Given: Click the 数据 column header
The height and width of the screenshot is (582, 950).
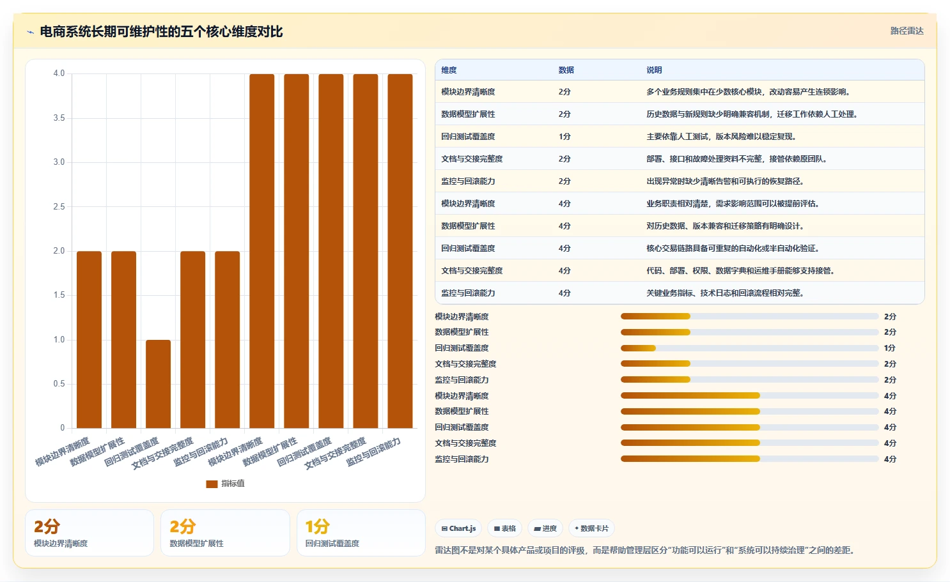Looking at the screenshot, I should (566, 70).
